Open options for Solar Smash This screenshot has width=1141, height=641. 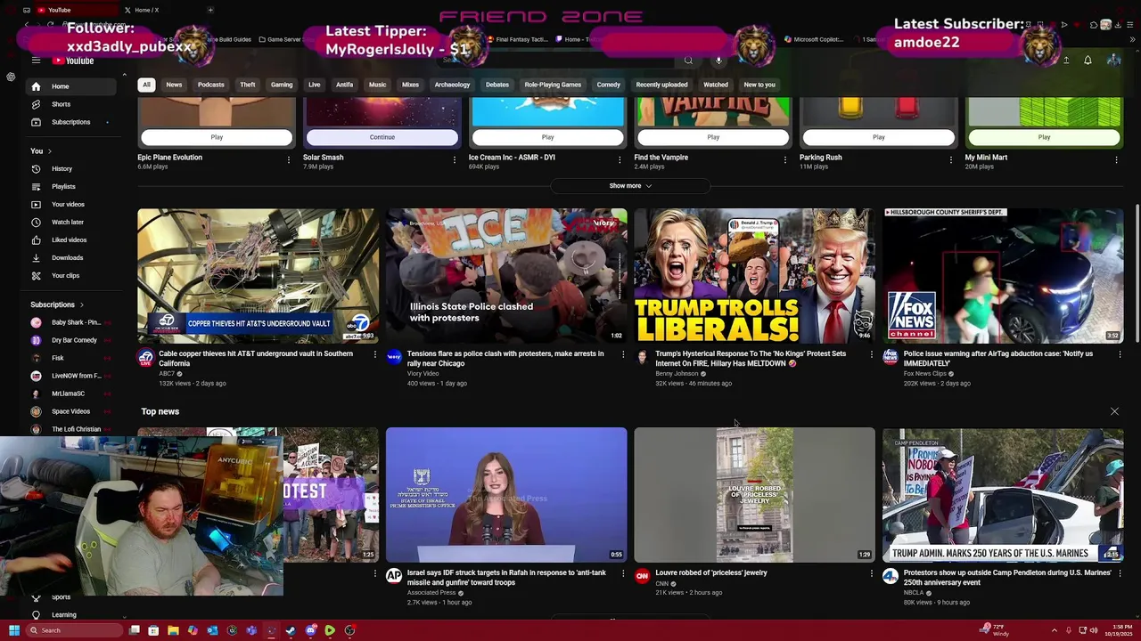tap(454, 160)
